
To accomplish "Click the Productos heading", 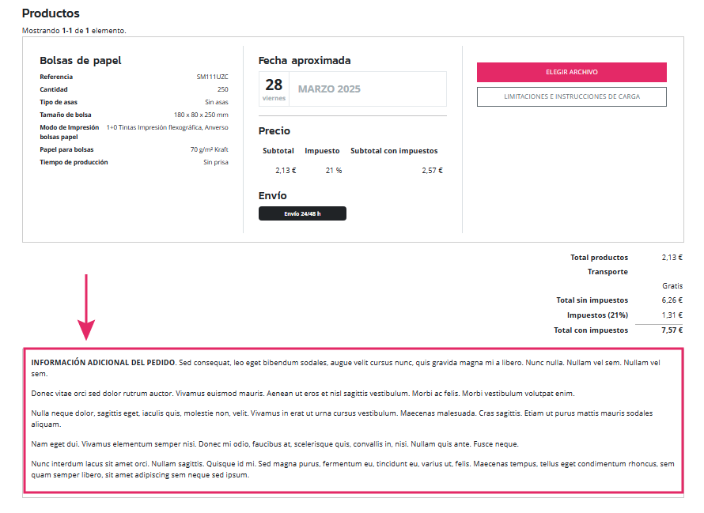I will pos(51,13).
